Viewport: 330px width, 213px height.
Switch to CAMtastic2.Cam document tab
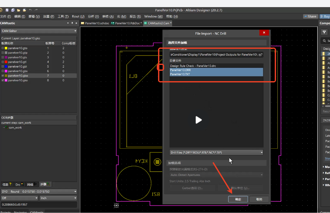click(158, 23)
